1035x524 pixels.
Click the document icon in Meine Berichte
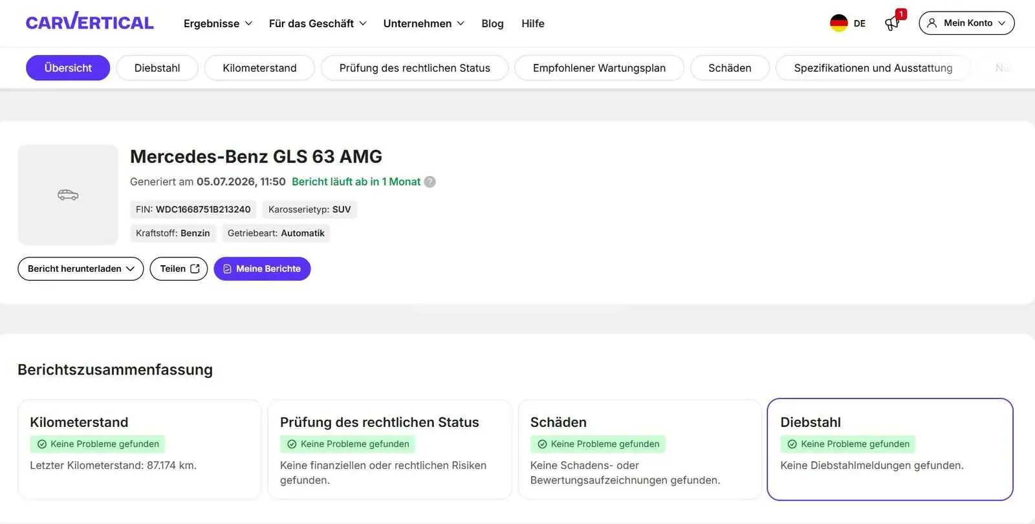[x=227, y=269]
